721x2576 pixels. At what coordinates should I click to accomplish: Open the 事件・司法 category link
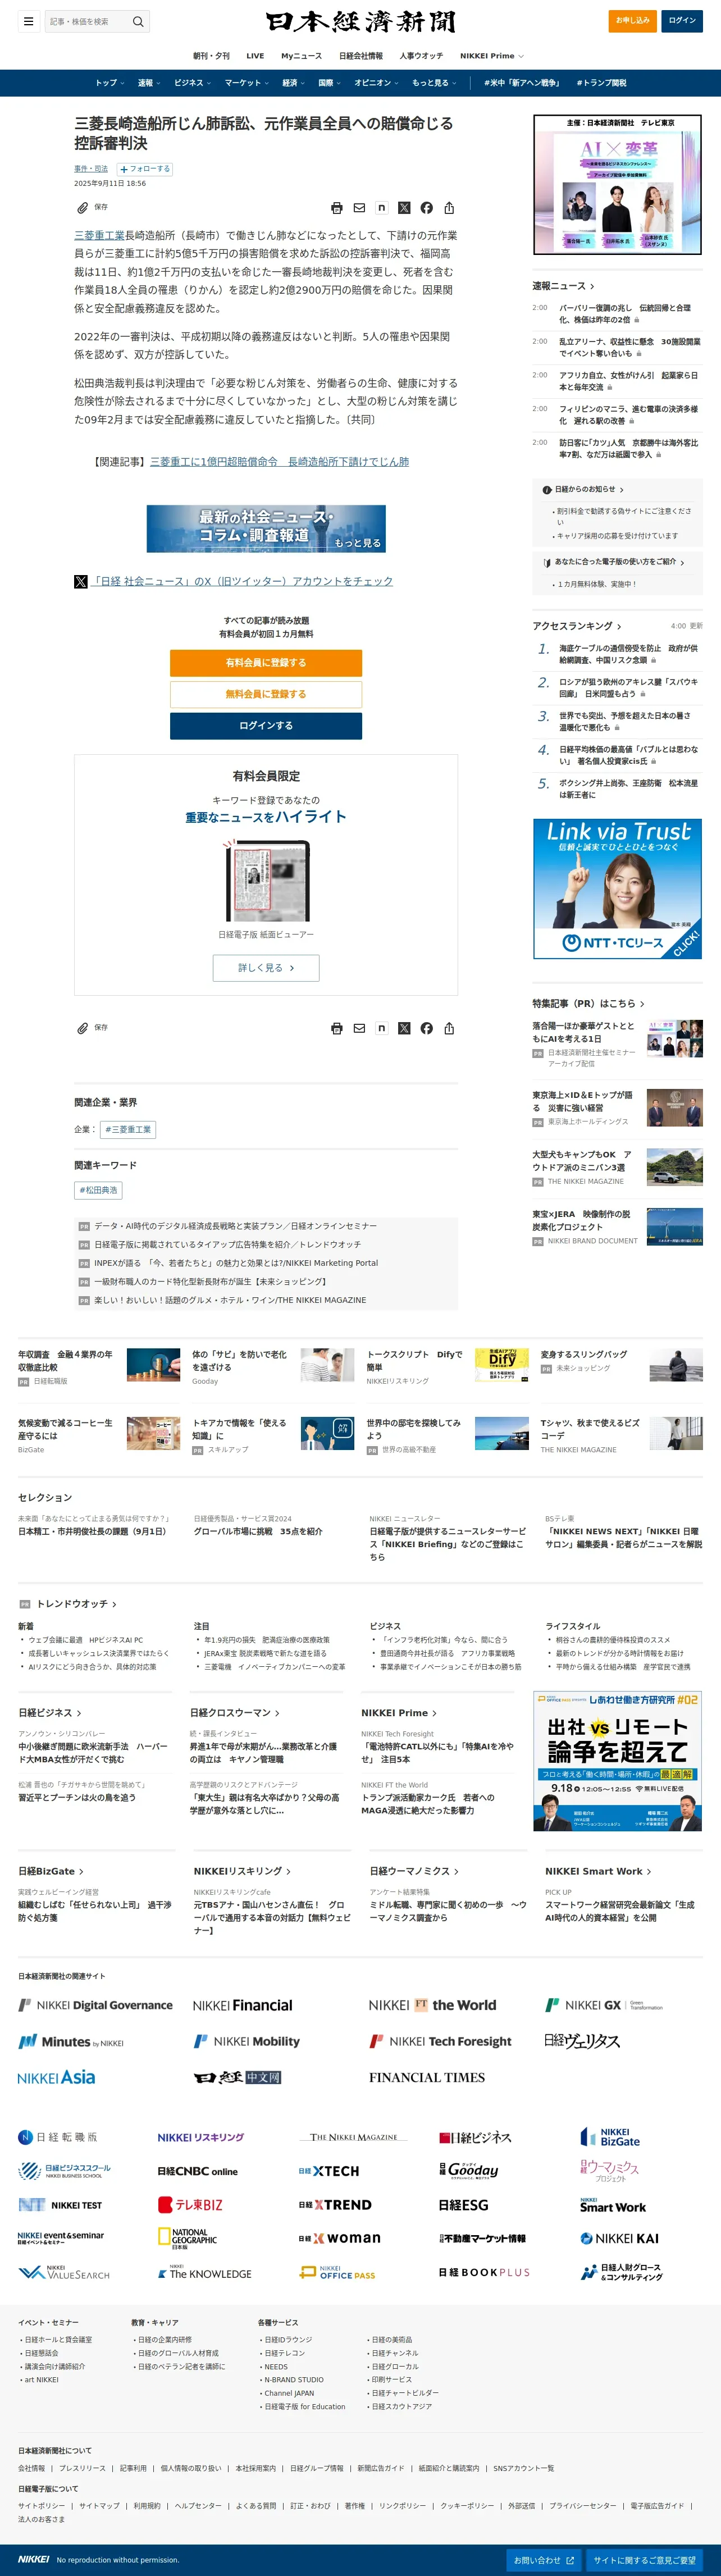[91, 169]
